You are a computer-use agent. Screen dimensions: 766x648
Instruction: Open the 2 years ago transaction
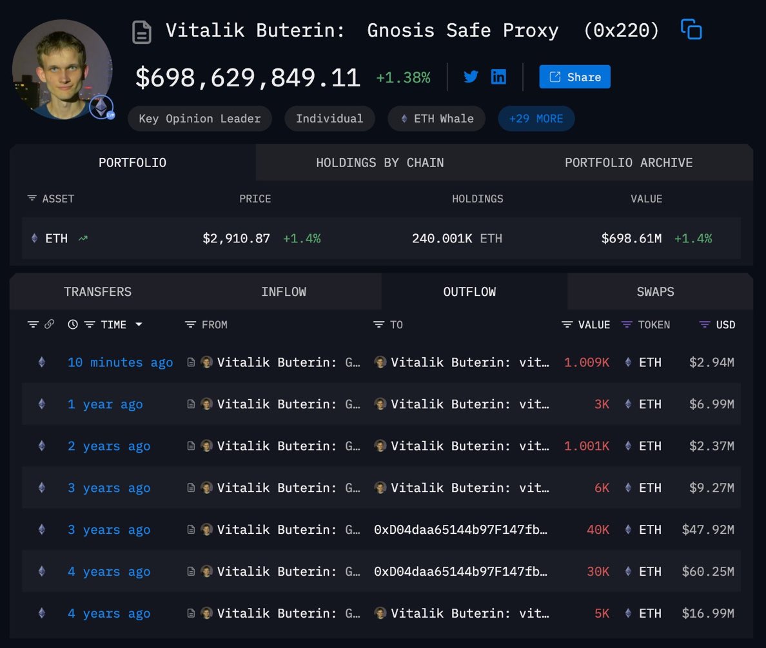coord(109,446)
